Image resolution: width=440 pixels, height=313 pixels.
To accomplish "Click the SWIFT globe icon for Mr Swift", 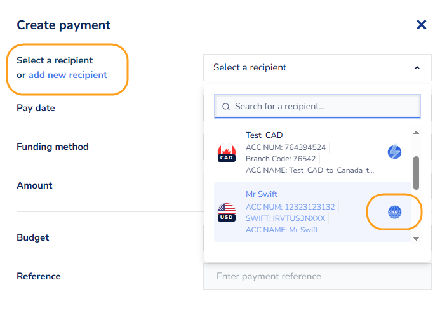I will point(394,212).
